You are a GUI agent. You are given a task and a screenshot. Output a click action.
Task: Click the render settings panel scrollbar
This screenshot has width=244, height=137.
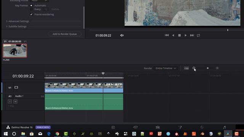[84, 18]
